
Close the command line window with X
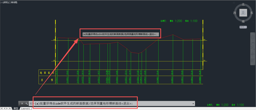pos(22,103)
